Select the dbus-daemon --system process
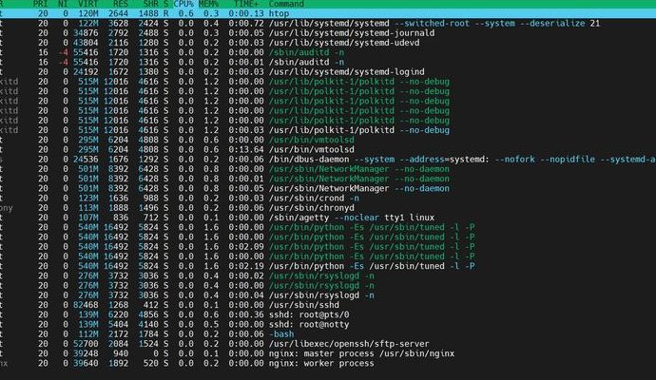 click(x=328, y=160)
